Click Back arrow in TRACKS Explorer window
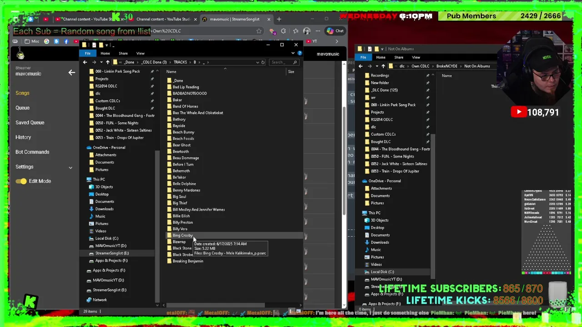This screenshot has width=582, height=327. 85,62
